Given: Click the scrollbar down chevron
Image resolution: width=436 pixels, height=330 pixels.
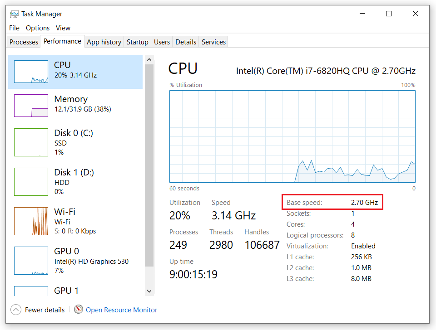Looking at the screenshot, I should point(149,291).
